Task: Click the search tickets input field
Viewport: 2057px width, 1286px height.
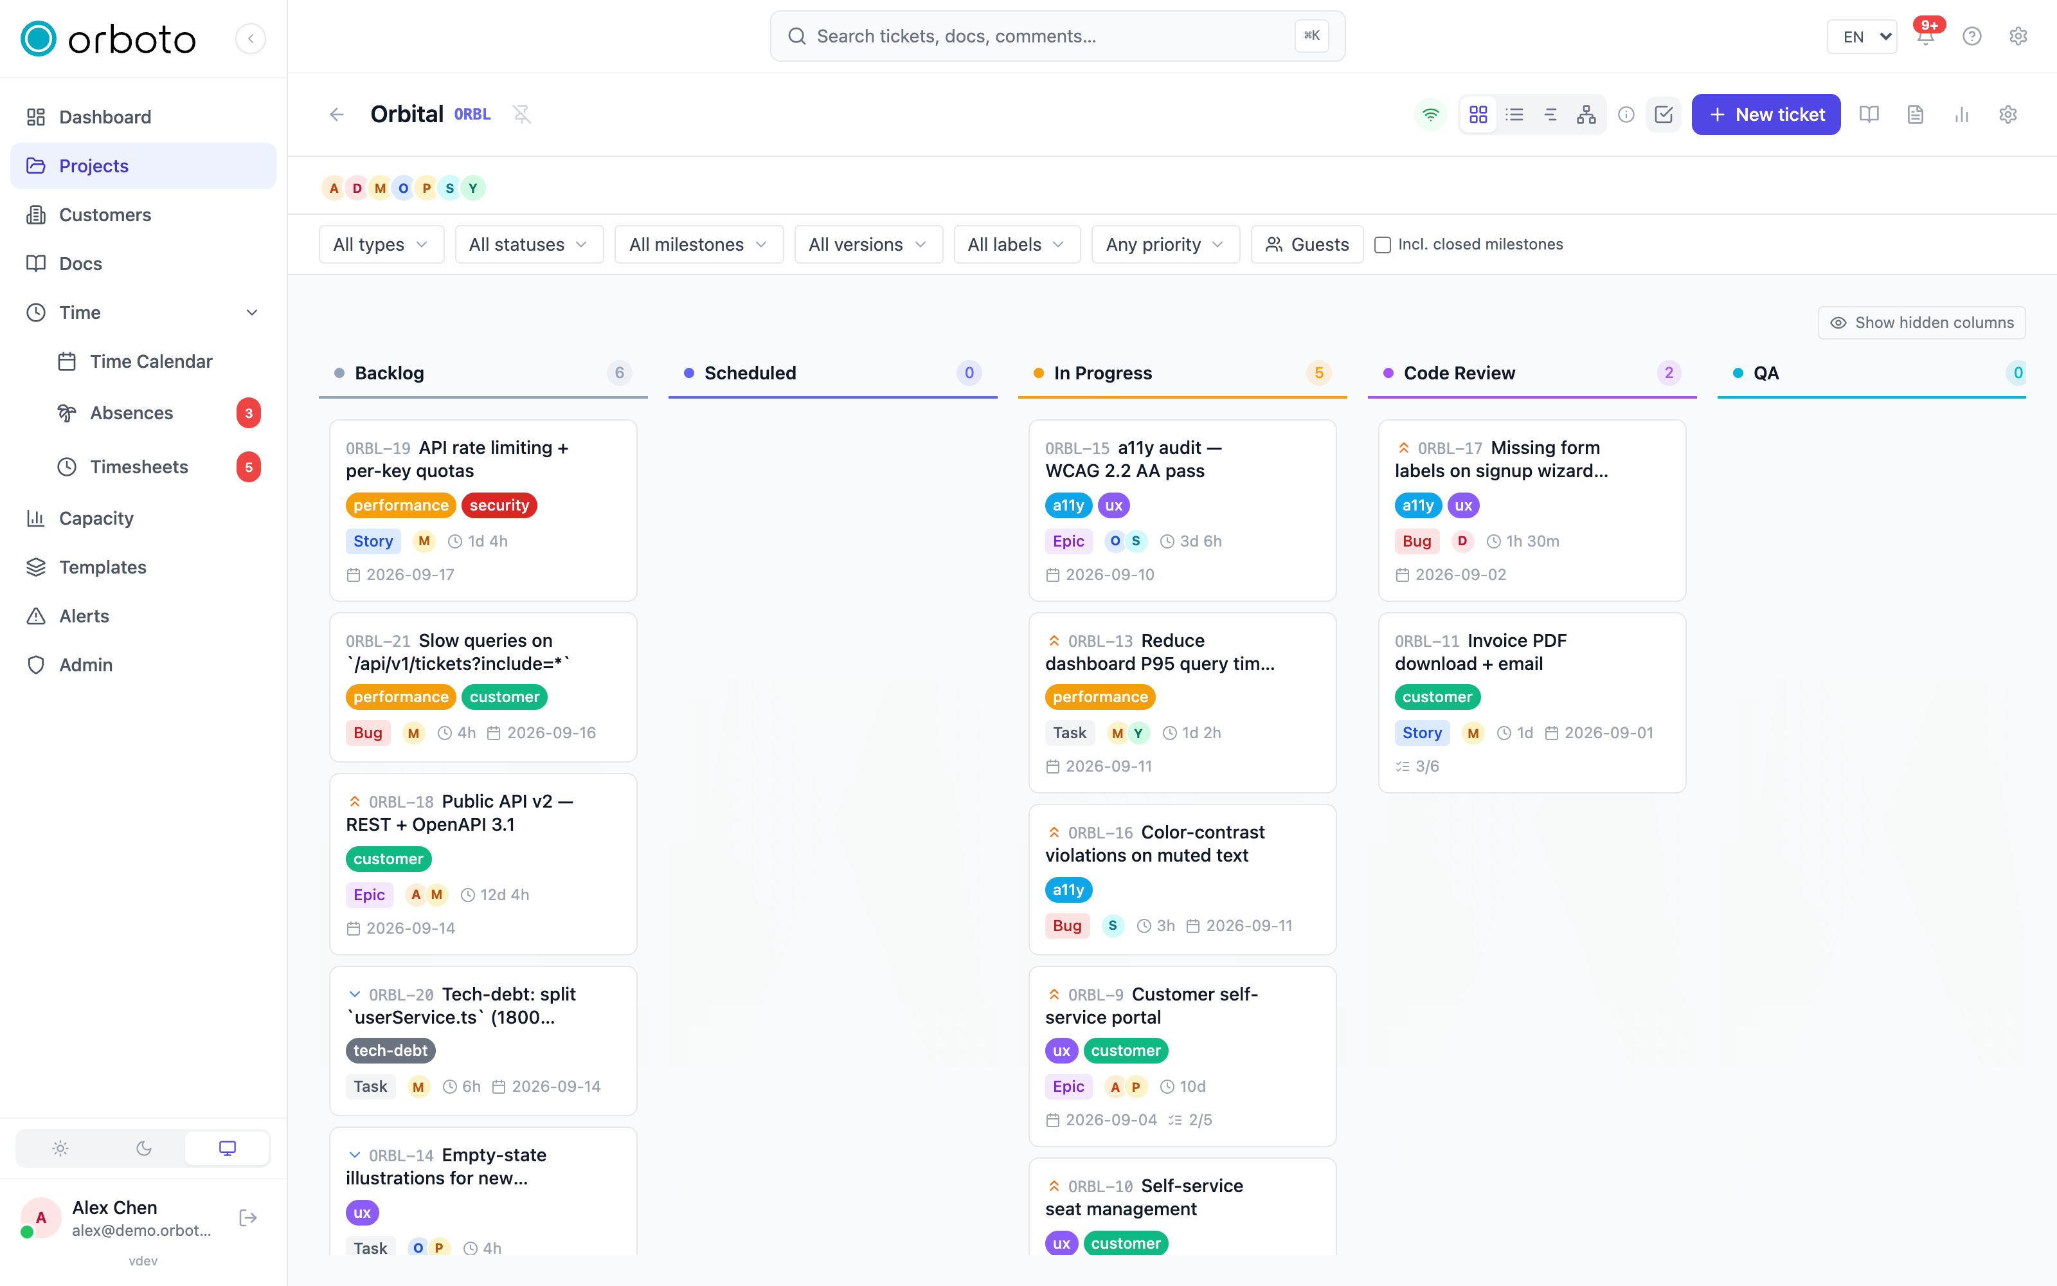Action: click(1057, 36)
